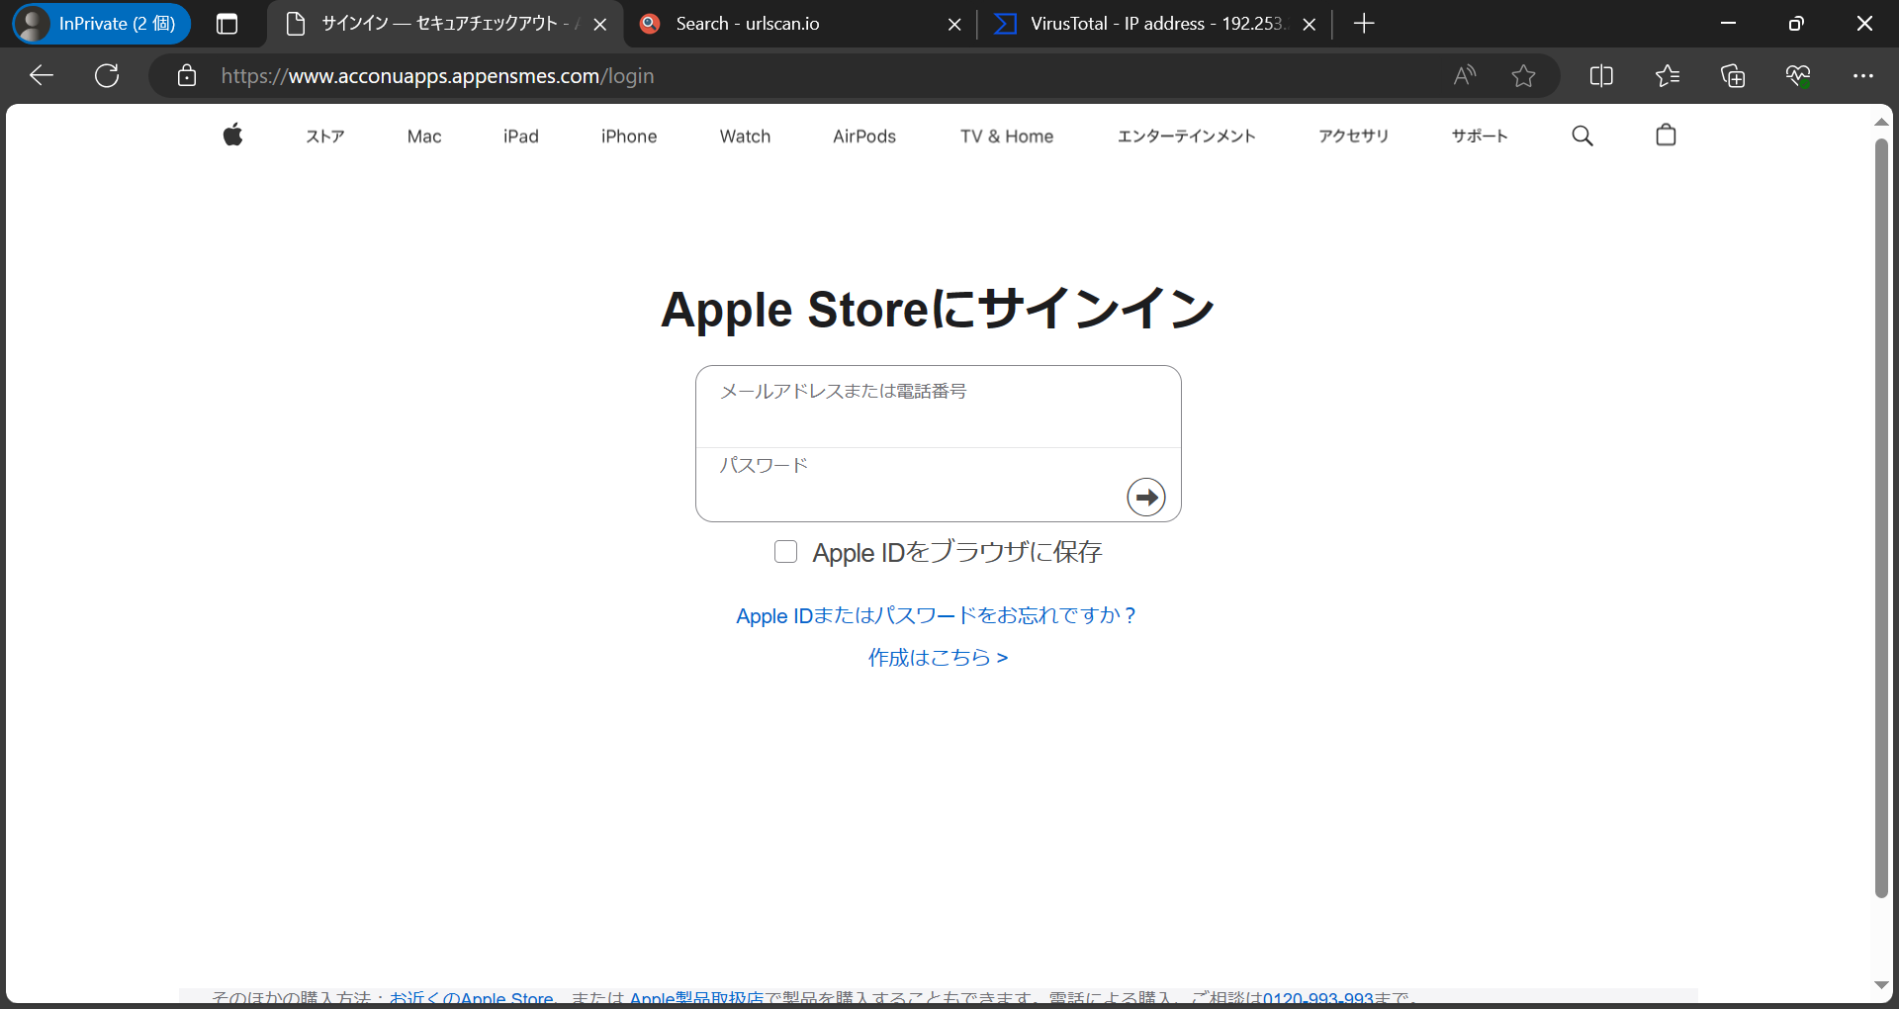Close the サインイン tab
Screen dimensions: 1899x1009
pos(599,24)
